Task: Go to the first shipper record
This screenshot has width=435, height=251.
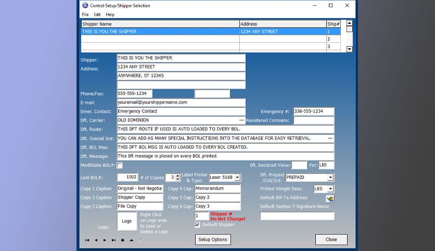Action: click(87, 240)
